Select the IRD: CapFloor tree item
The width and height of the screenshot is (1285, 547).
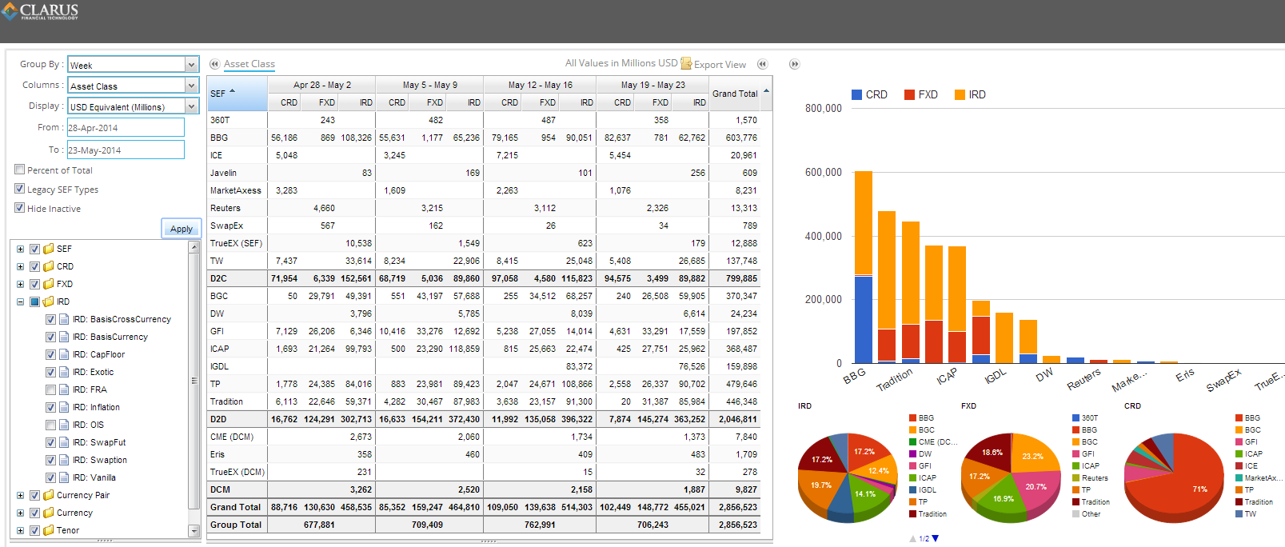pyautogui.click(x=98, y=354)
